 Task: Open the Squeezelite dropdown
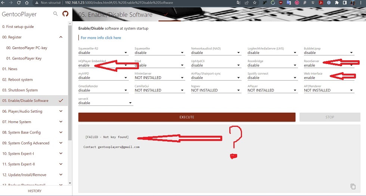pyautogui.click(x=160, y=52)
